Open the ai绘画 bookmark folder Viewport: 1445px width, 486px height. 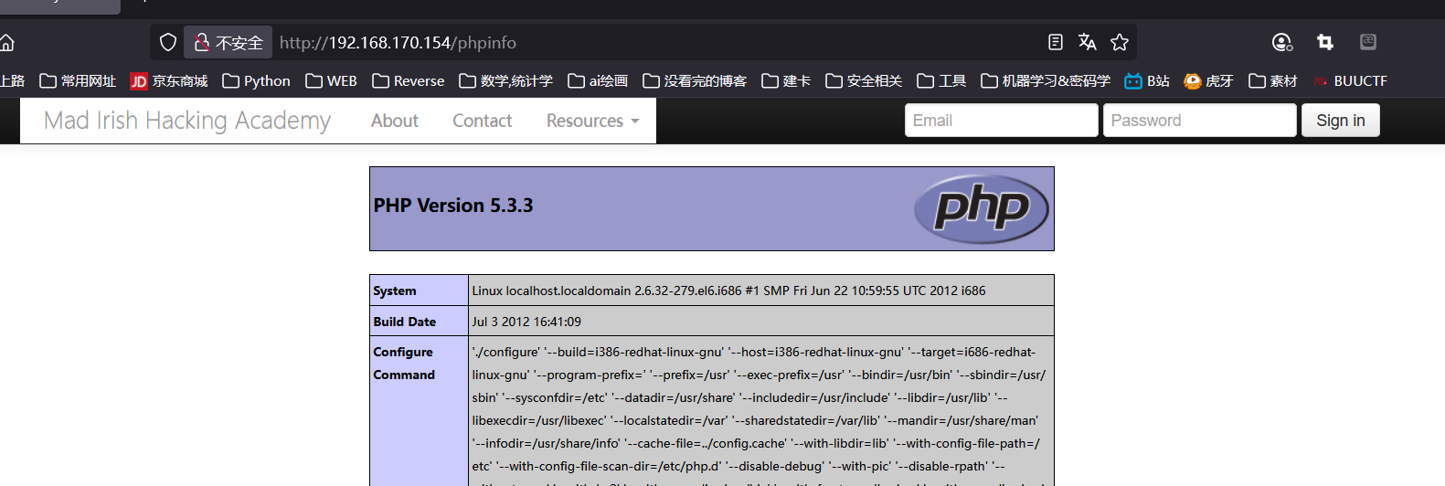point(598,81)
